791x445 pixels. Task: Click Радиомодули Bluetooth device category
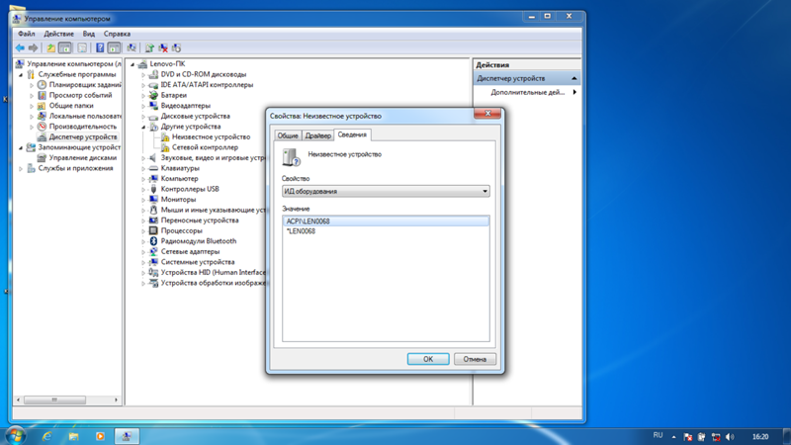(x=199, y=241)
